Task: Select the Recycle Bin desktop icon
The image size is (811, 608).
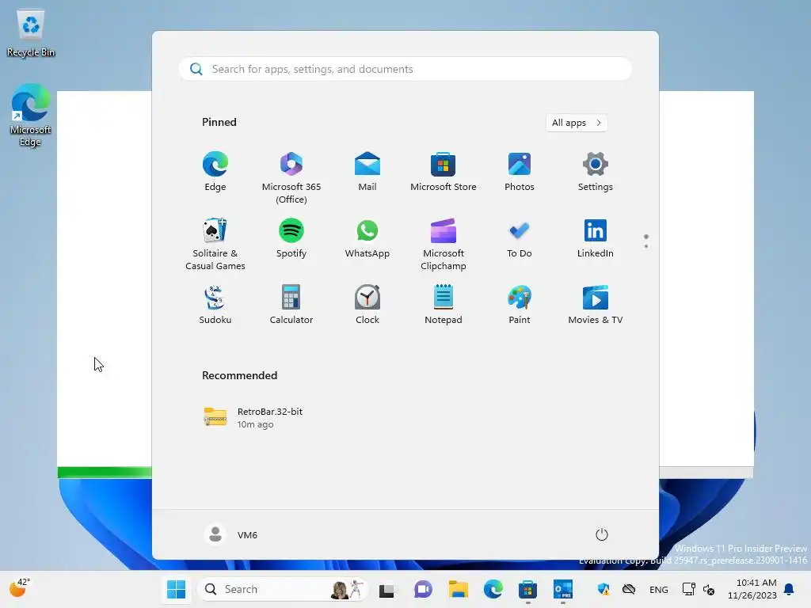Action: click(31, 33)
